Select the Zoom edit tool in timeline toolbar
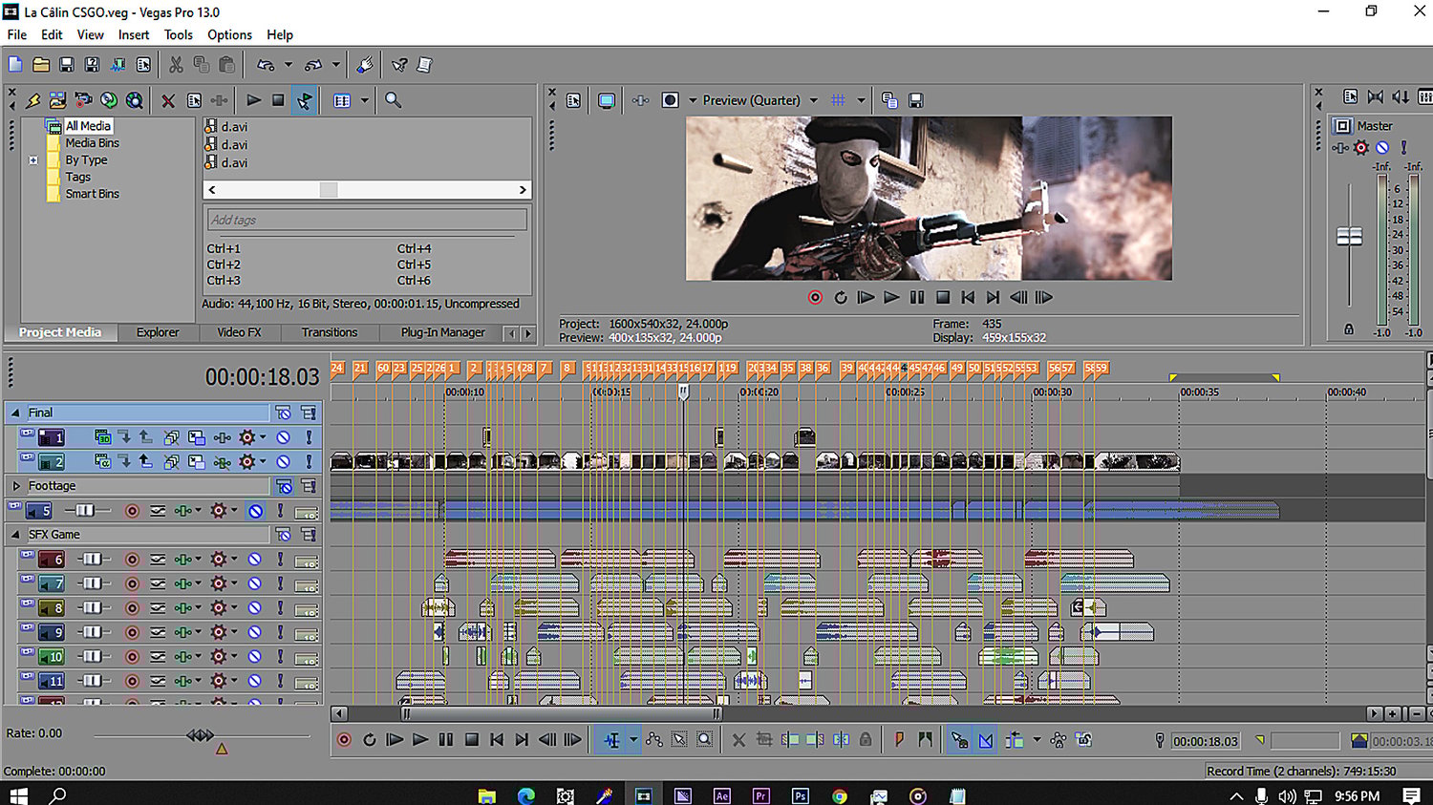The width and height of the screenshot is (1433, 805). [x=704, y=740]
